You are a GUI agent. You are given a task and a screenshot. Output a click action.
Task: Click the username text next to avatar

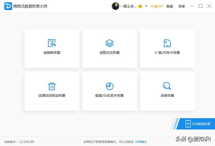128,6
